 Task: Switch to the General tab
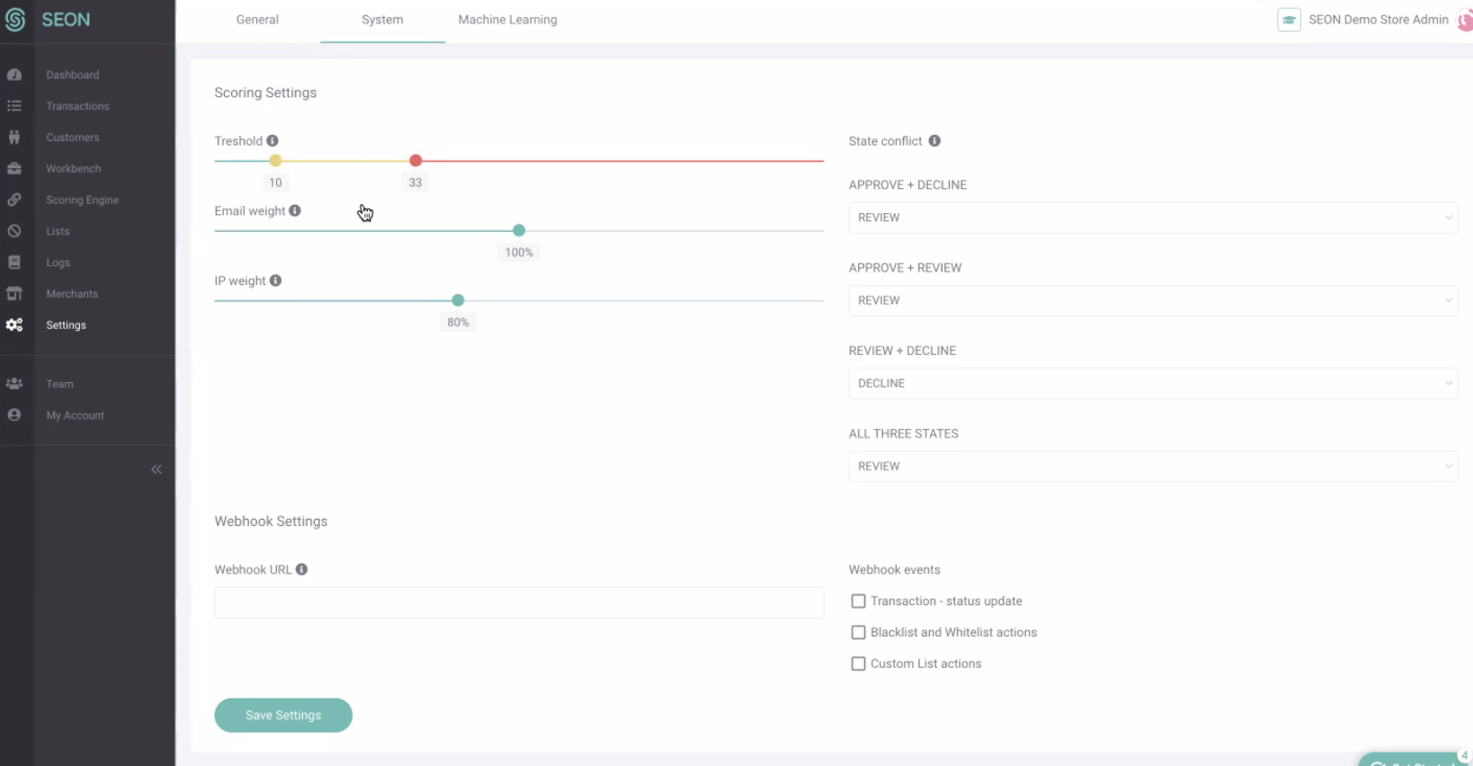click(257, 20)
